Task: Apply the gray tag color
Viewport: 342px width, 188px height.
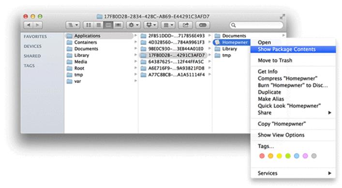Action: [314, 156]
